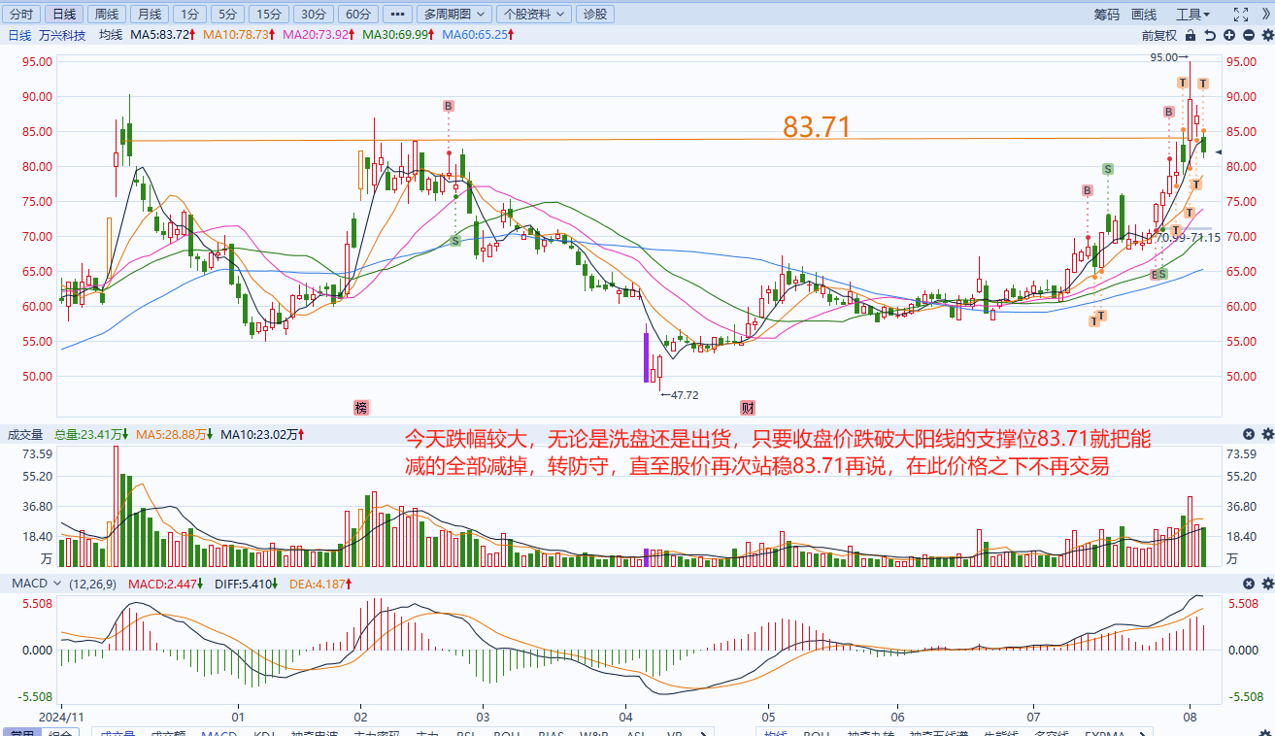The height and width of the screenshot is (736, 1275).
Task: Close the 成交量 volume panel
Action: click(x=1249, y=434)
